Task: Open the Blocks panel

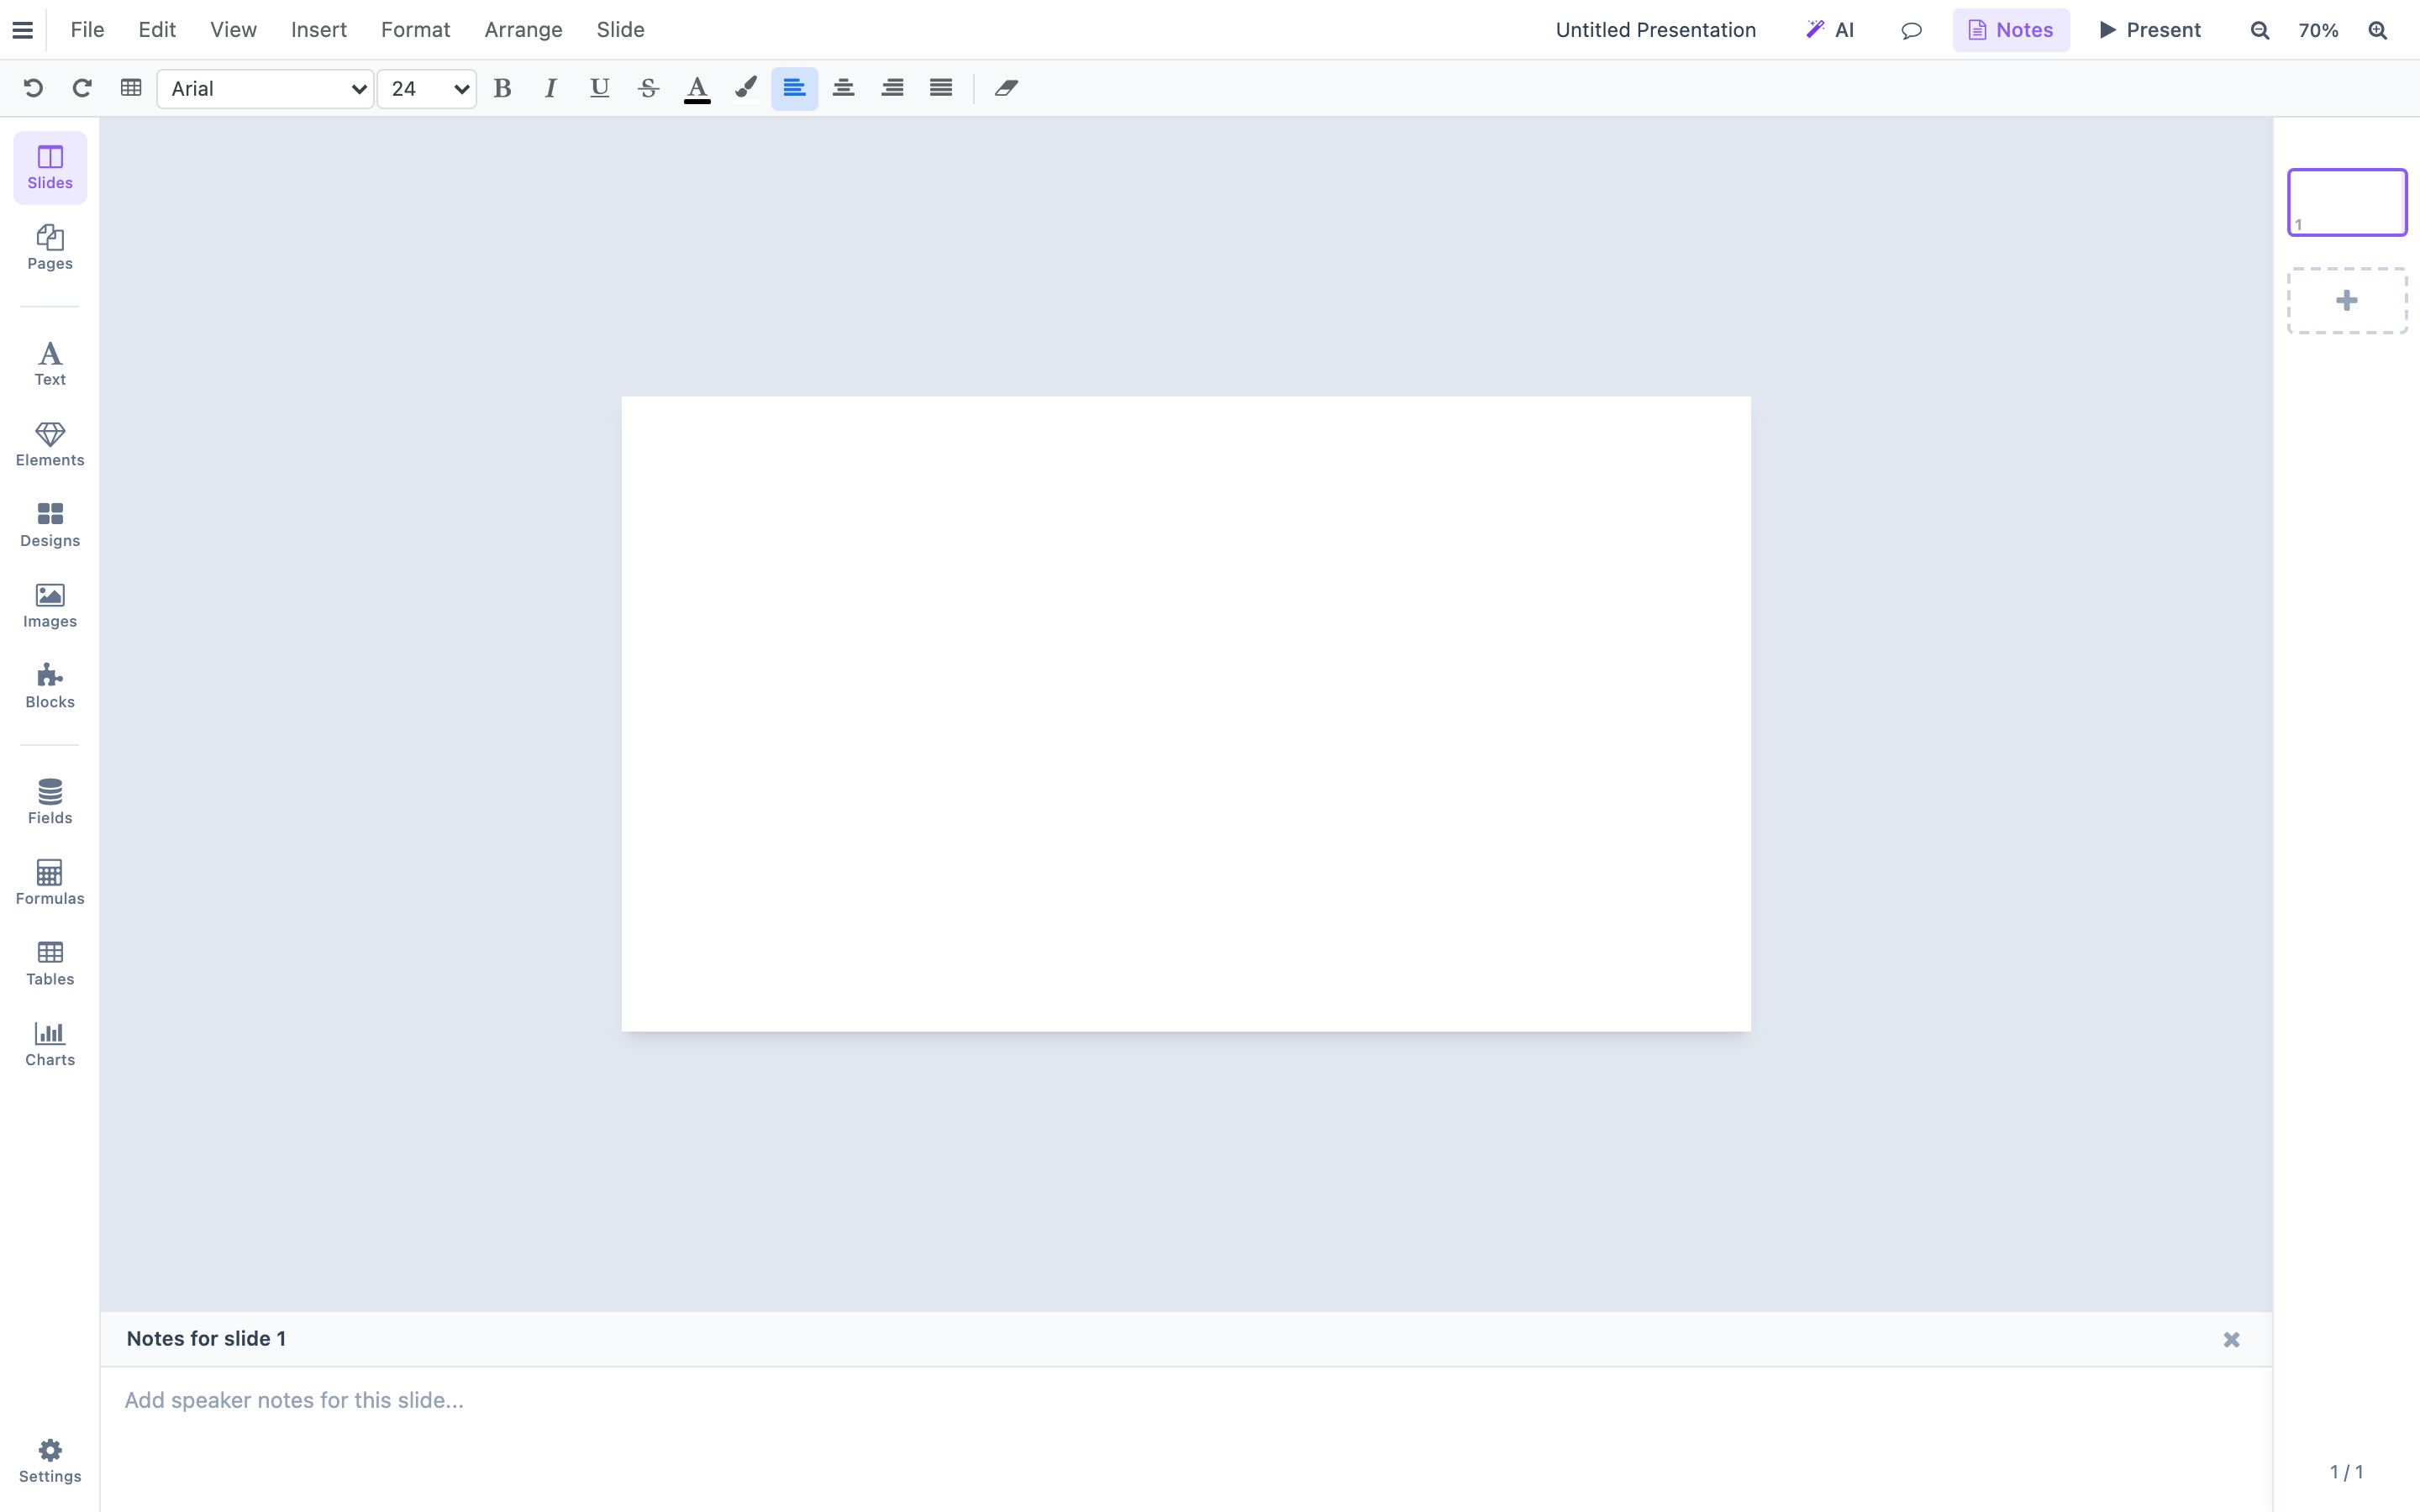Action: point(49,684)
